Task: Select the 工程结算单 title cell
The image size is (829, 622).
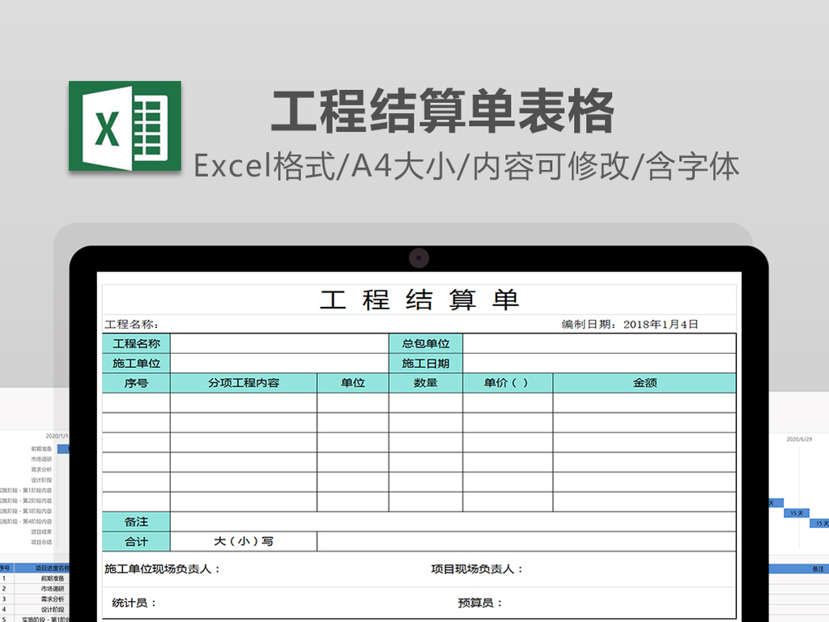Action: click(421, 300)
